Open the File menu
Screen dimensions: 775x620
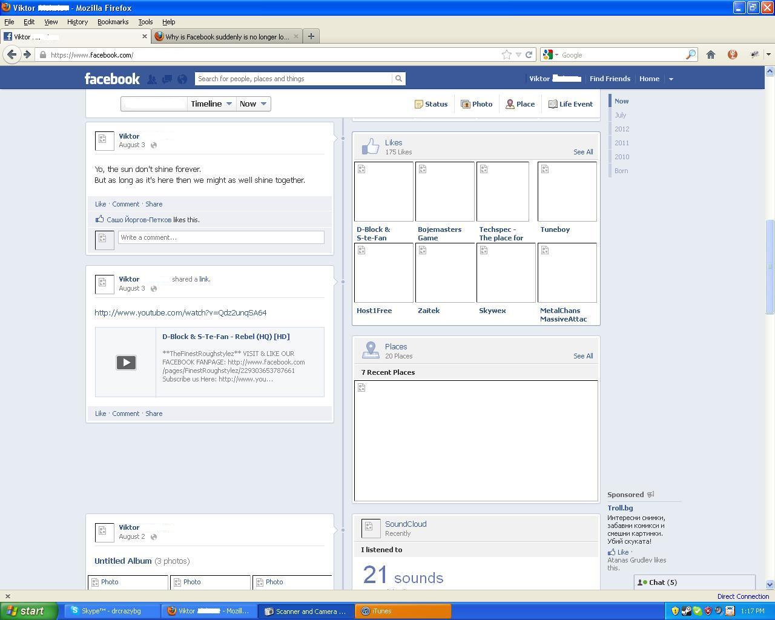point(9,22)
